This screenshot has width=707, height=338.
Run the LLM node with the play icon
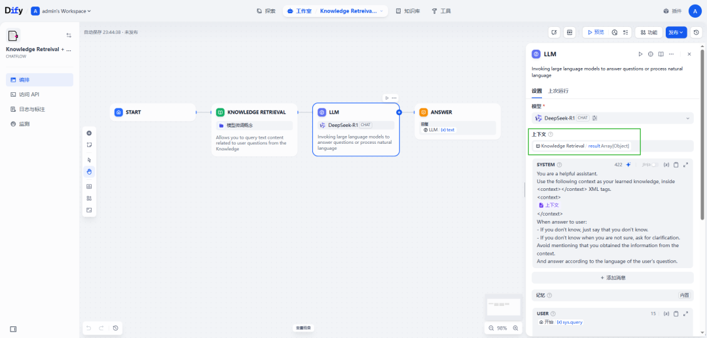click(x=640, y=54)
